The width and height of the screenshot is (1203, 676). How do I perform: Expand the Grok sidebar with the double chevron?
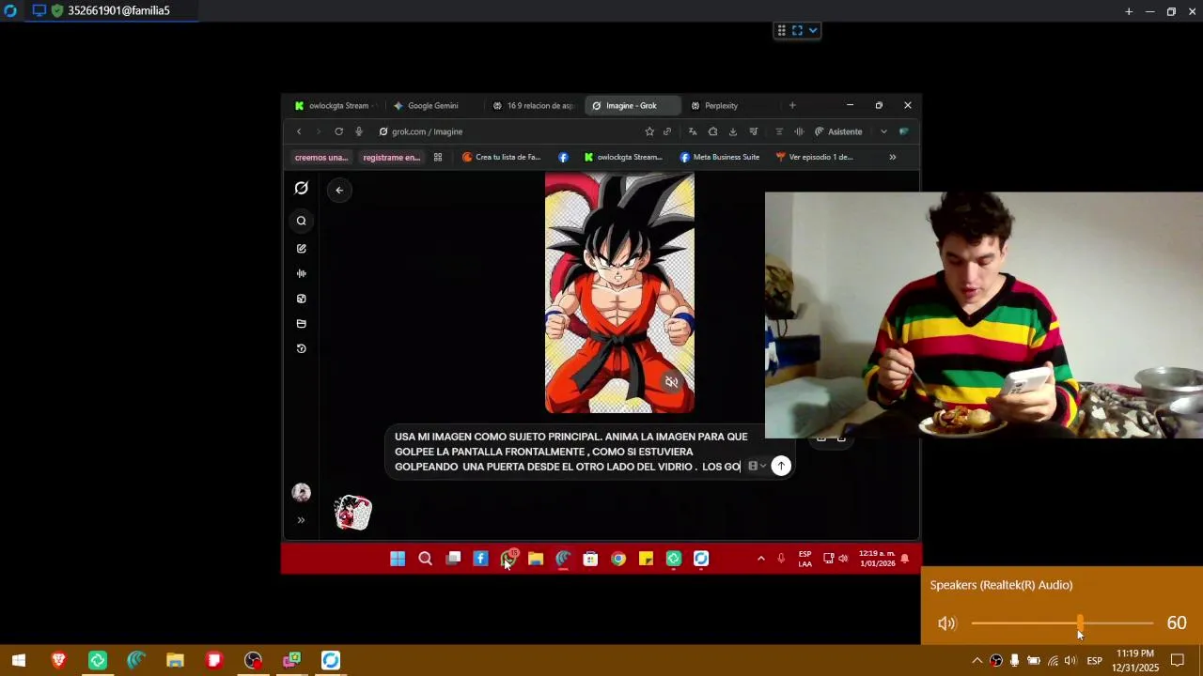302,520
